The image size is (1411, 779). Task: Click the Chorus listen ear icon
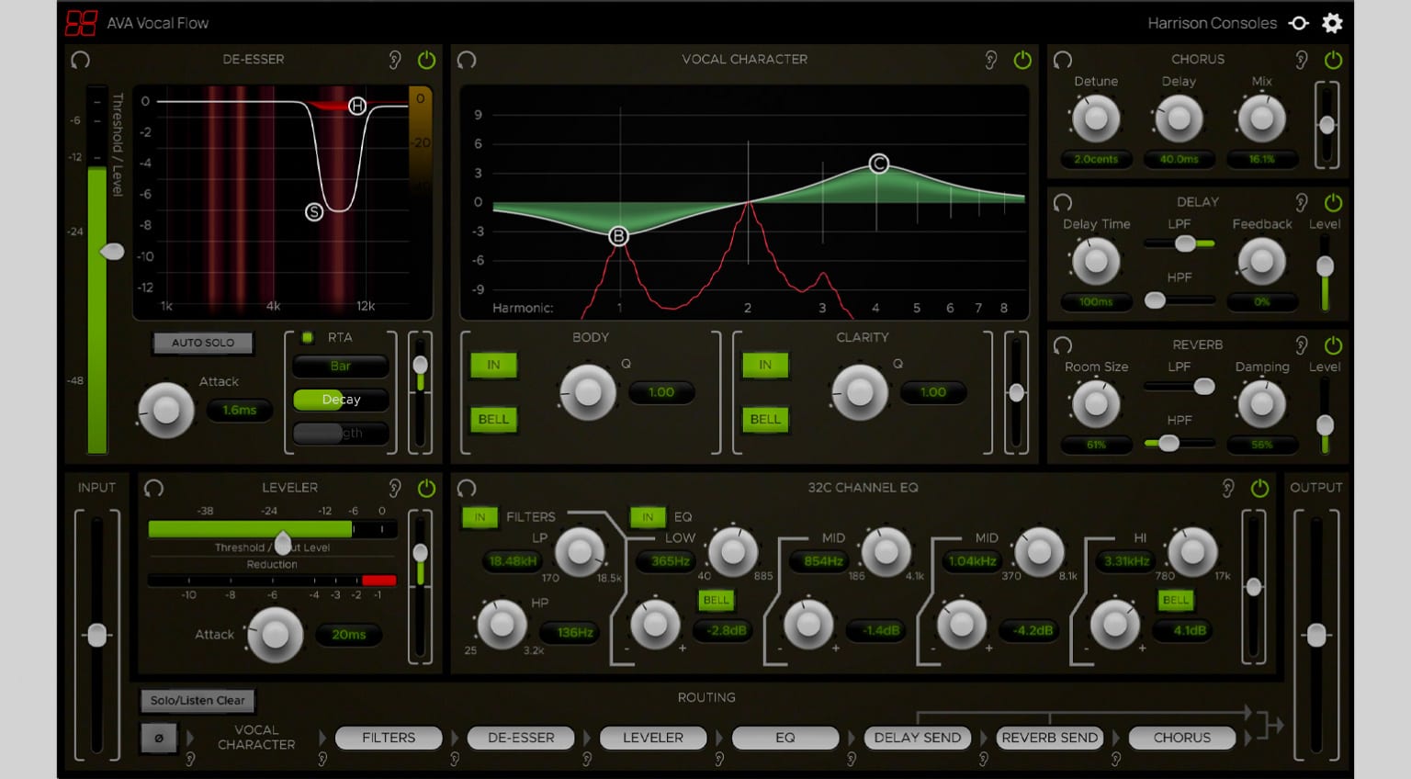(1302, 60)
